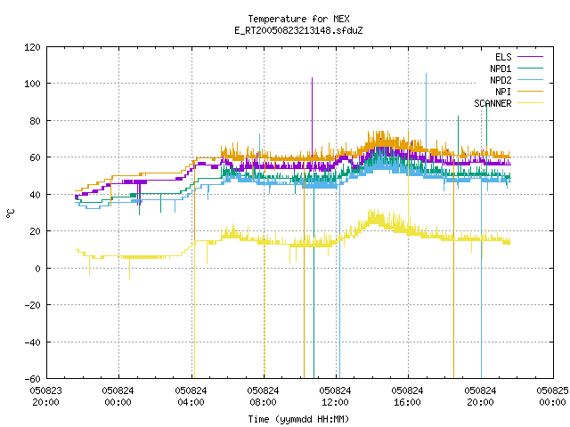Click the blue NPD2 legend line sample
The width and height of the screenshot is (570, 427).
(x=530, y=80)
